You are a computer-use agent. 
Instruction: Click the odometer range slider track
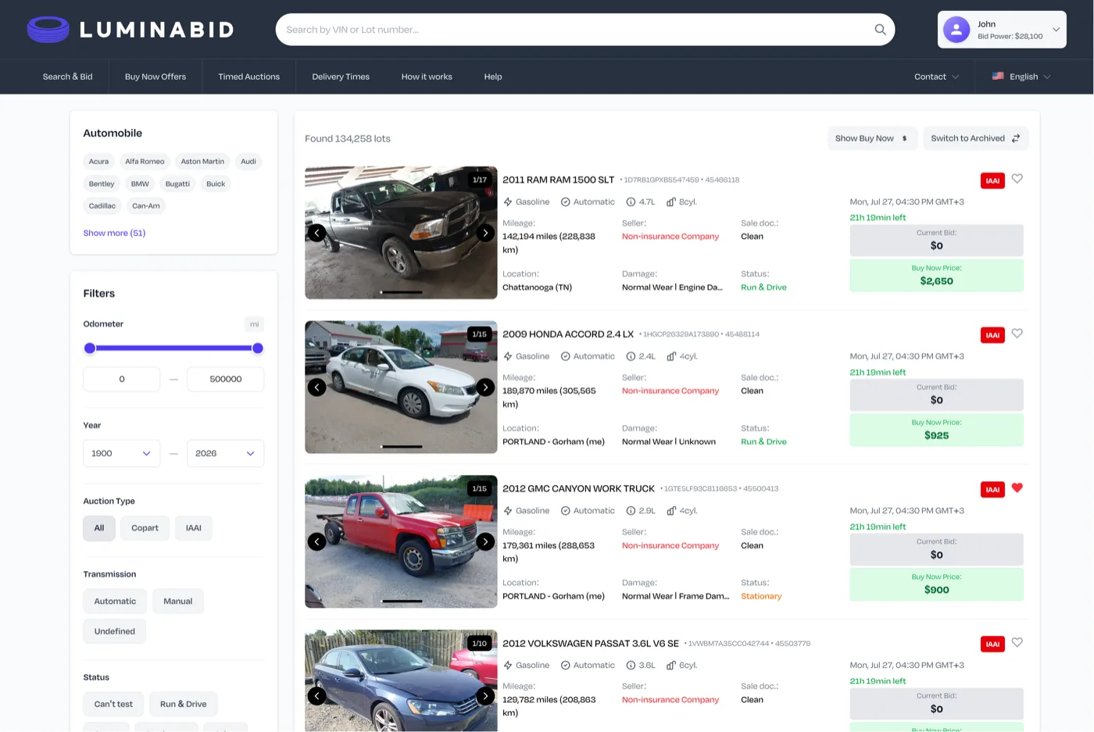tap(173, 348)
